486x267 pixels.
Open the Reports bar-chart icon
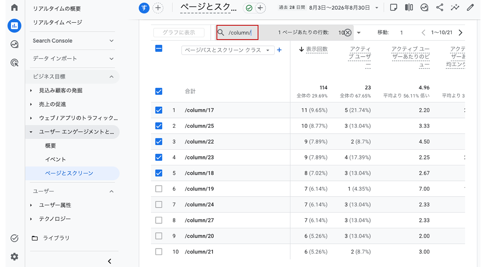tap(14, 26)
